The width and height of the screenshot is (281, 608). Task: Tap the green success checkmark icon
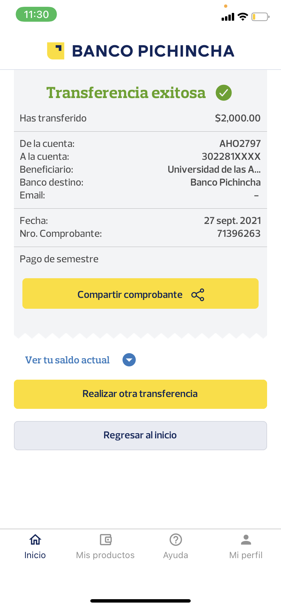pyautogui.click(x=224, y=93)
